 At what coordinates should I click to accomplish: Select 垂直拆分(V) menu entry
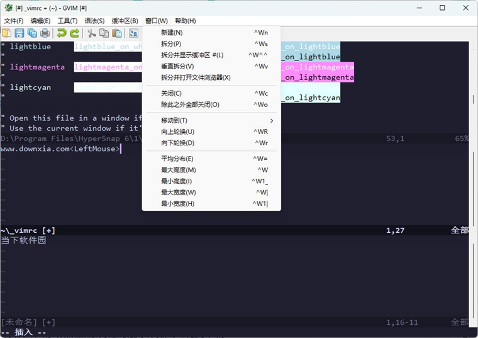[211, 67]
